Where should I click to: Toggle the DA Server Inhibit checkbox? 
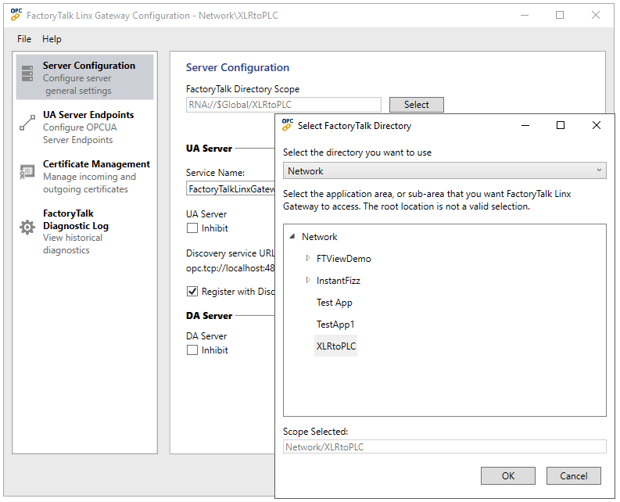pos(192,350)
